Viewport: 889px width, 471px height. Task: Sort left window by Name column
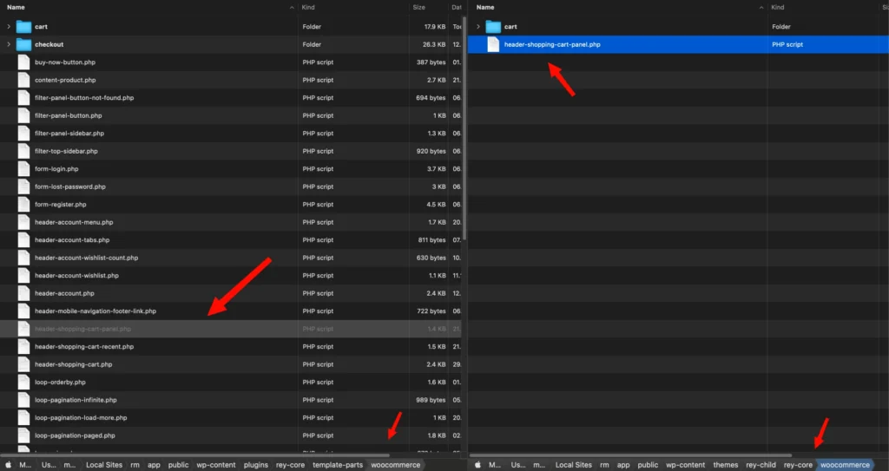(x=16, y=7)
